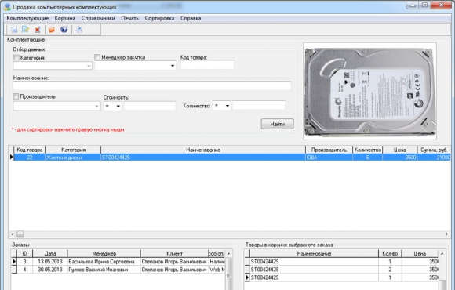Open the Количество comparison operator dropdown

click(227, 106)
